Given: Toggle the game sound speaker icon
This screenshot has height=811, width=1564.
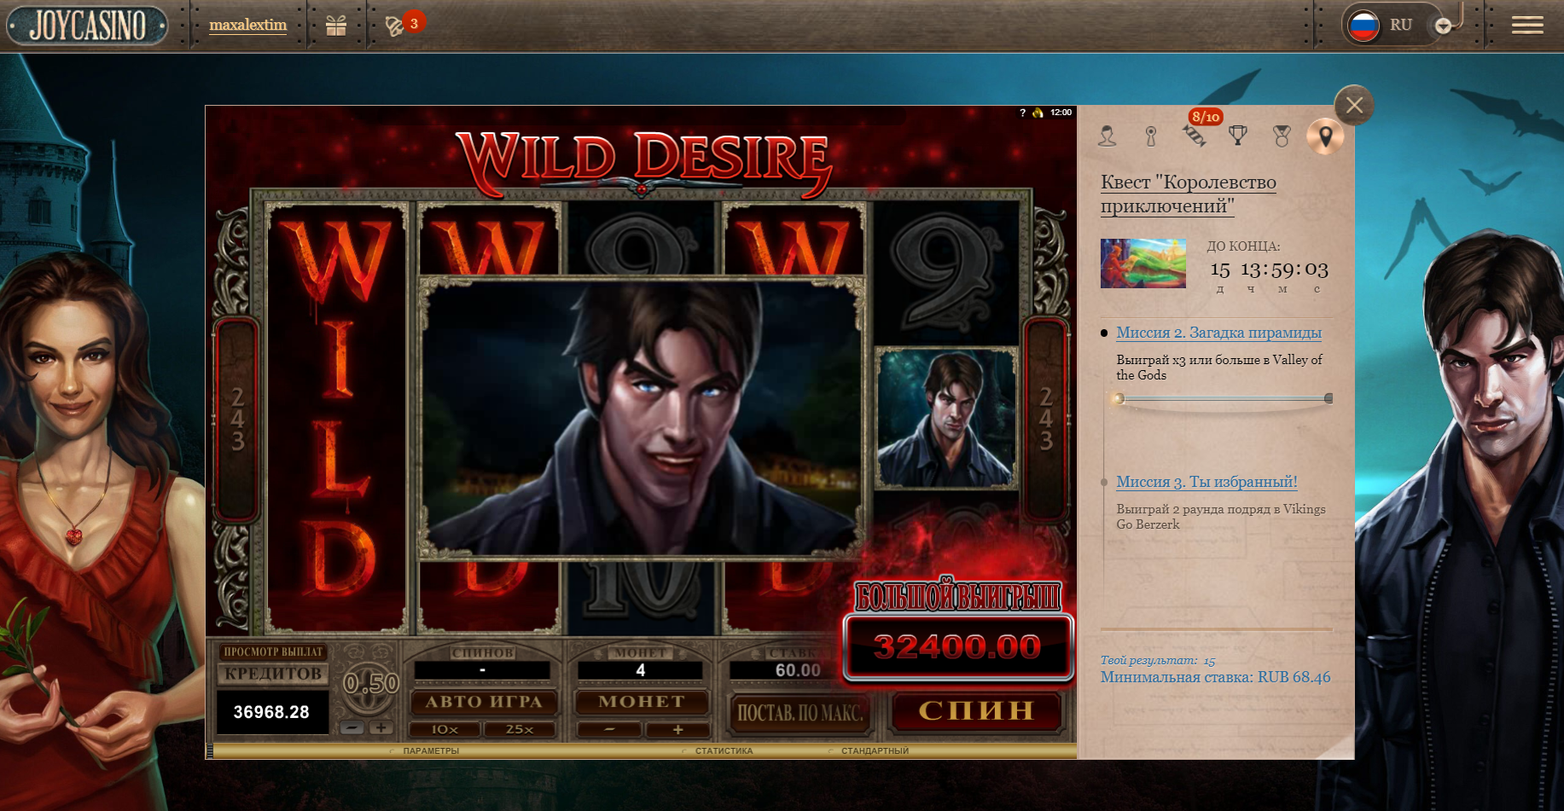Looking at the screenshot, I should pyautogui.click(x=1038, y=113).
